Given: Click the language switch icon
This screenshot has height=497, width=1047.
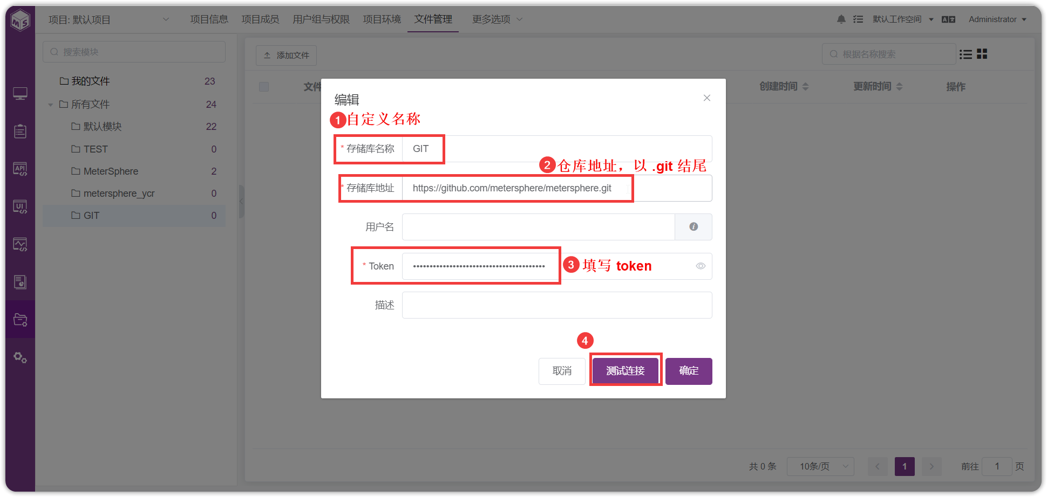Looking at the screenshot, I should click(948, 19).
